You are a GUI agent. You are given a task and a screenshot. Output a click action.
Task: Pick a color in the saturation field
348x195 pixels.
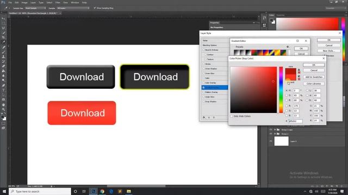[253, 90]
